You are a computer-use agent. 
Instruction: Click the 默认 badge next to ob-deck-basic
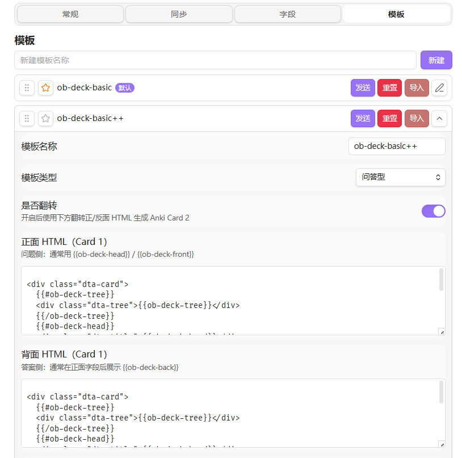click(125, 88)
